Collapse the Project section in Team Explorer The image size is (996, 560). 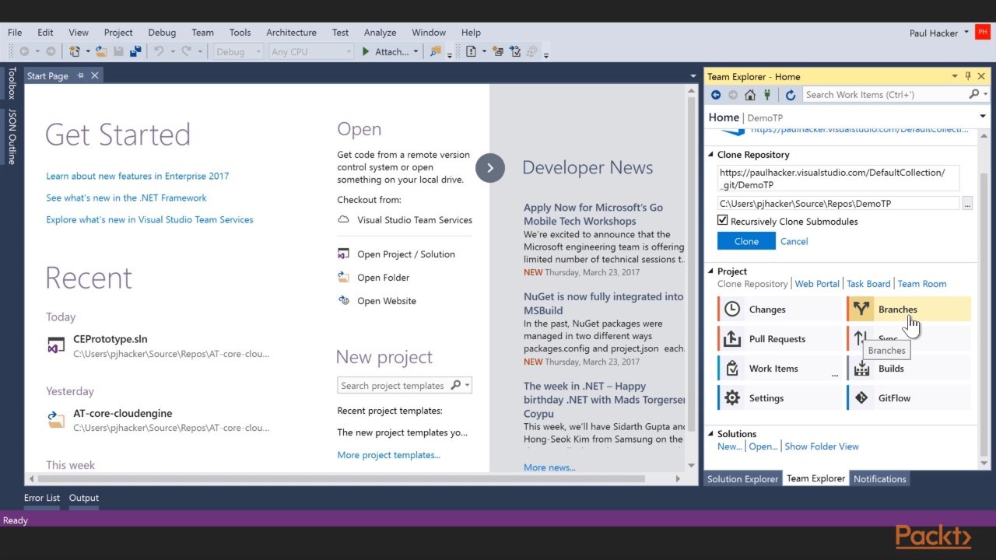coord(710,271)
